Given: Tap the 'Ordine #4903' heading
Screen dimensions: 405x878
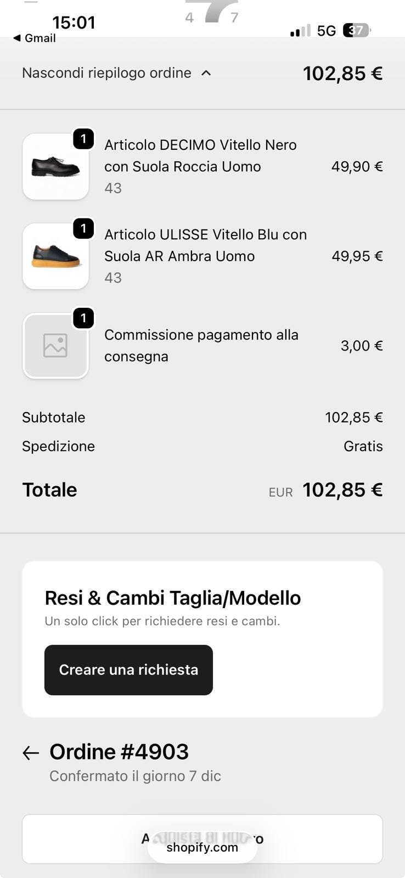Looking at the screenshot, I should (x=119, y=752).
